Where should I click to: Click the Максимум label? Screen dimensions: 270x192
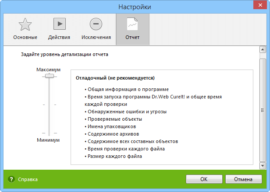(48, 70)
